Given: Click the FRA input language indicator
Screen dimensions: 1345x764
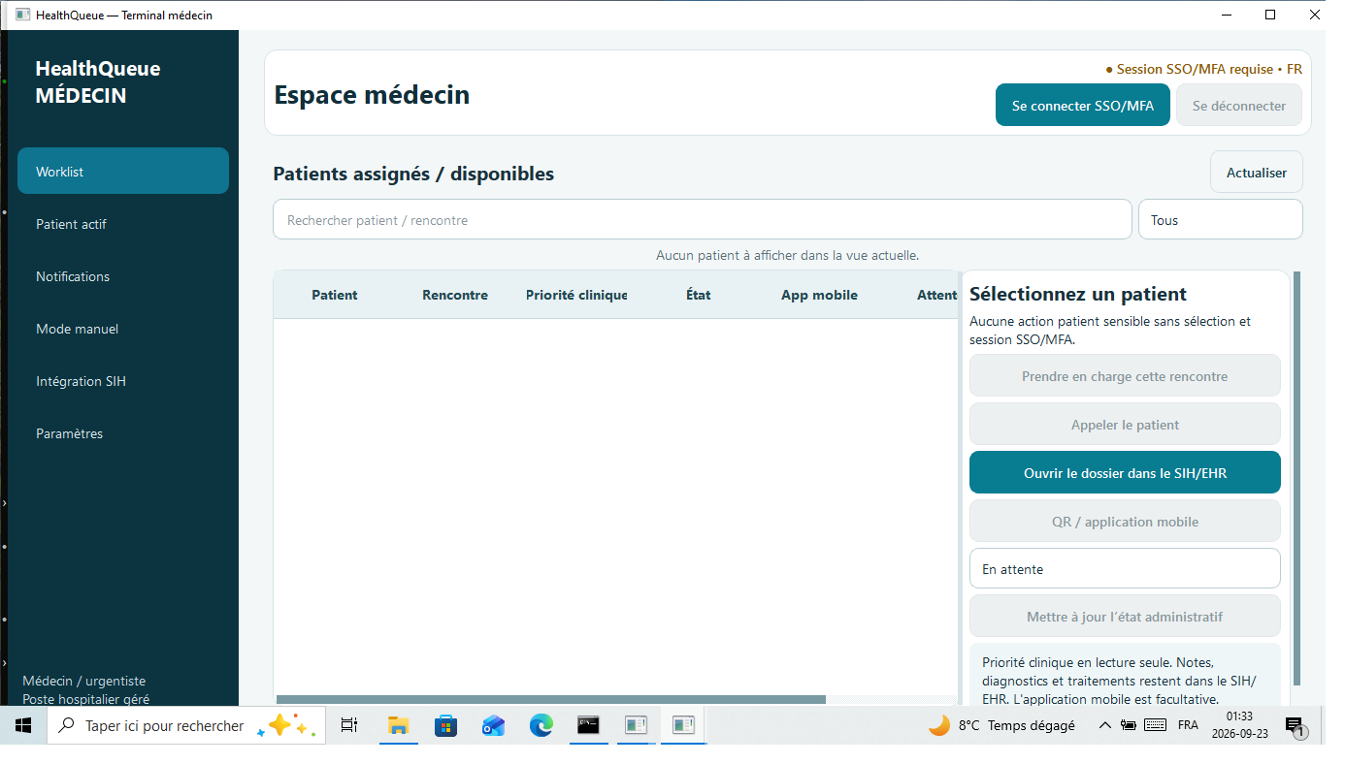Looking at the screenshot, I should pos(1188,725).
